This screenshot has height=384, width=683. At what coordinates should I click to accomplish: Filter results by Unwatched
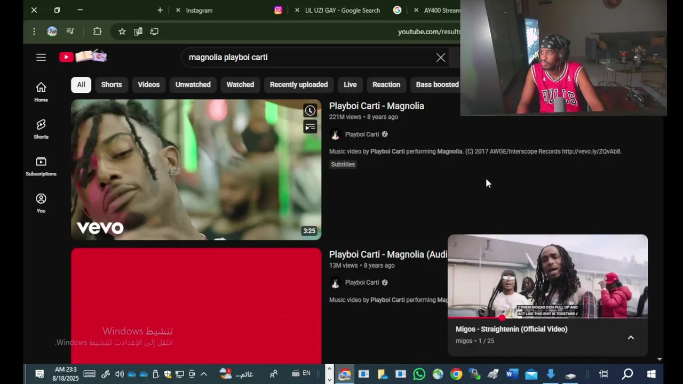pos(193,84)
